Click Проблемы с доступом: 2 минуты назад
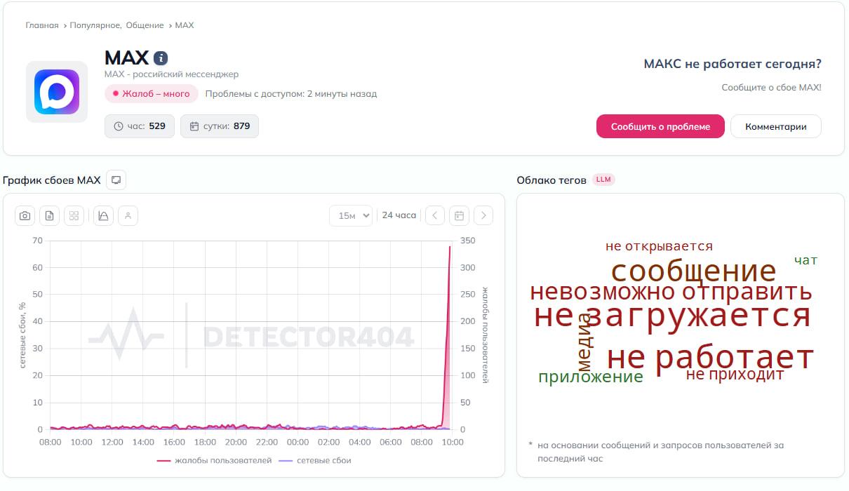Image resolution: width=849 pixels, height=491 pixels. coord(291,93)
